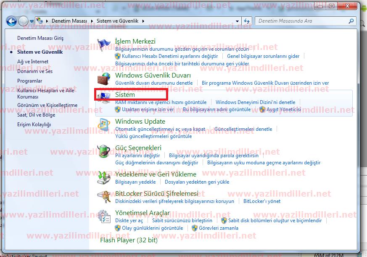Click Sabit sürücünüzü birleştirin
This screenshot has width=367, height=257.
pos(182,221)
